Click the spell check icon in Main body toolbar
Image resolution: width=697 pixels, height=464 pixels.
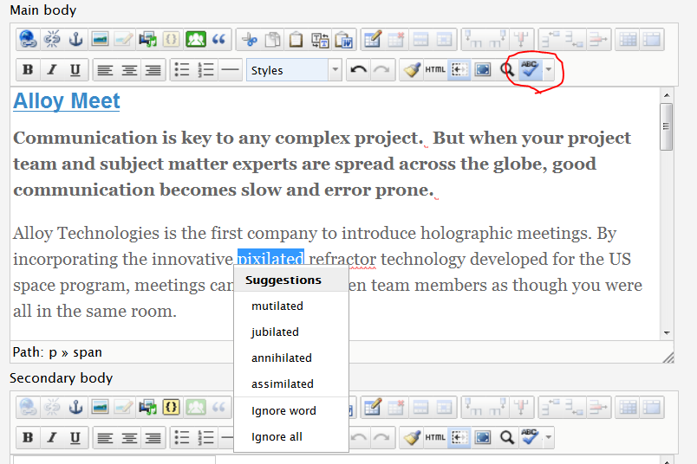pos(530,70)
